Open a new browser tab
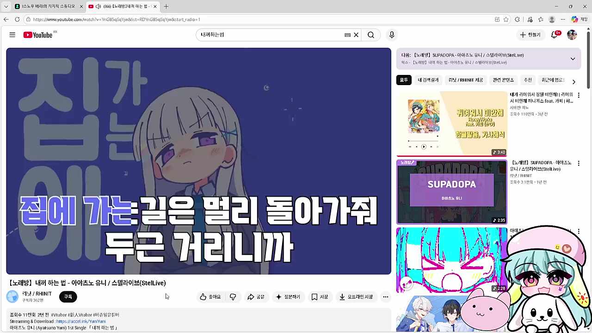 click(x=166, y=6)
